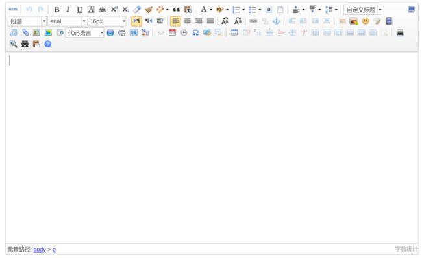Image resolution: width=422 pixels, height=258 pixels.
Task: Open the background color picker arrow
Action: point(227,10)
